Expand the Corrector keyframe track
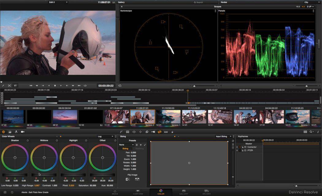The width and height of the screenshot is (322, 196). pos(237,147)
